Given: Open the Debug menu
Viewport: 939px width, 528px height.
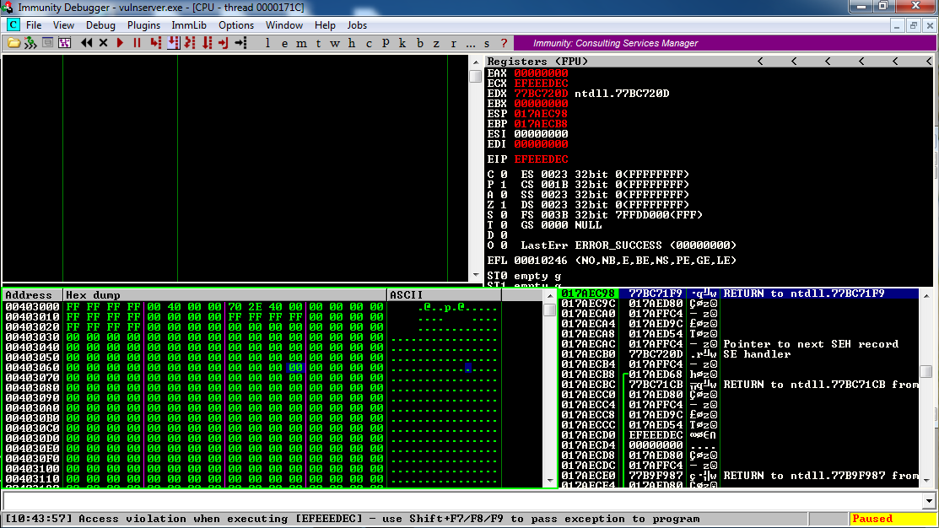Looking at the screenshot, I should pyautogui.click(x=100, y=25).
